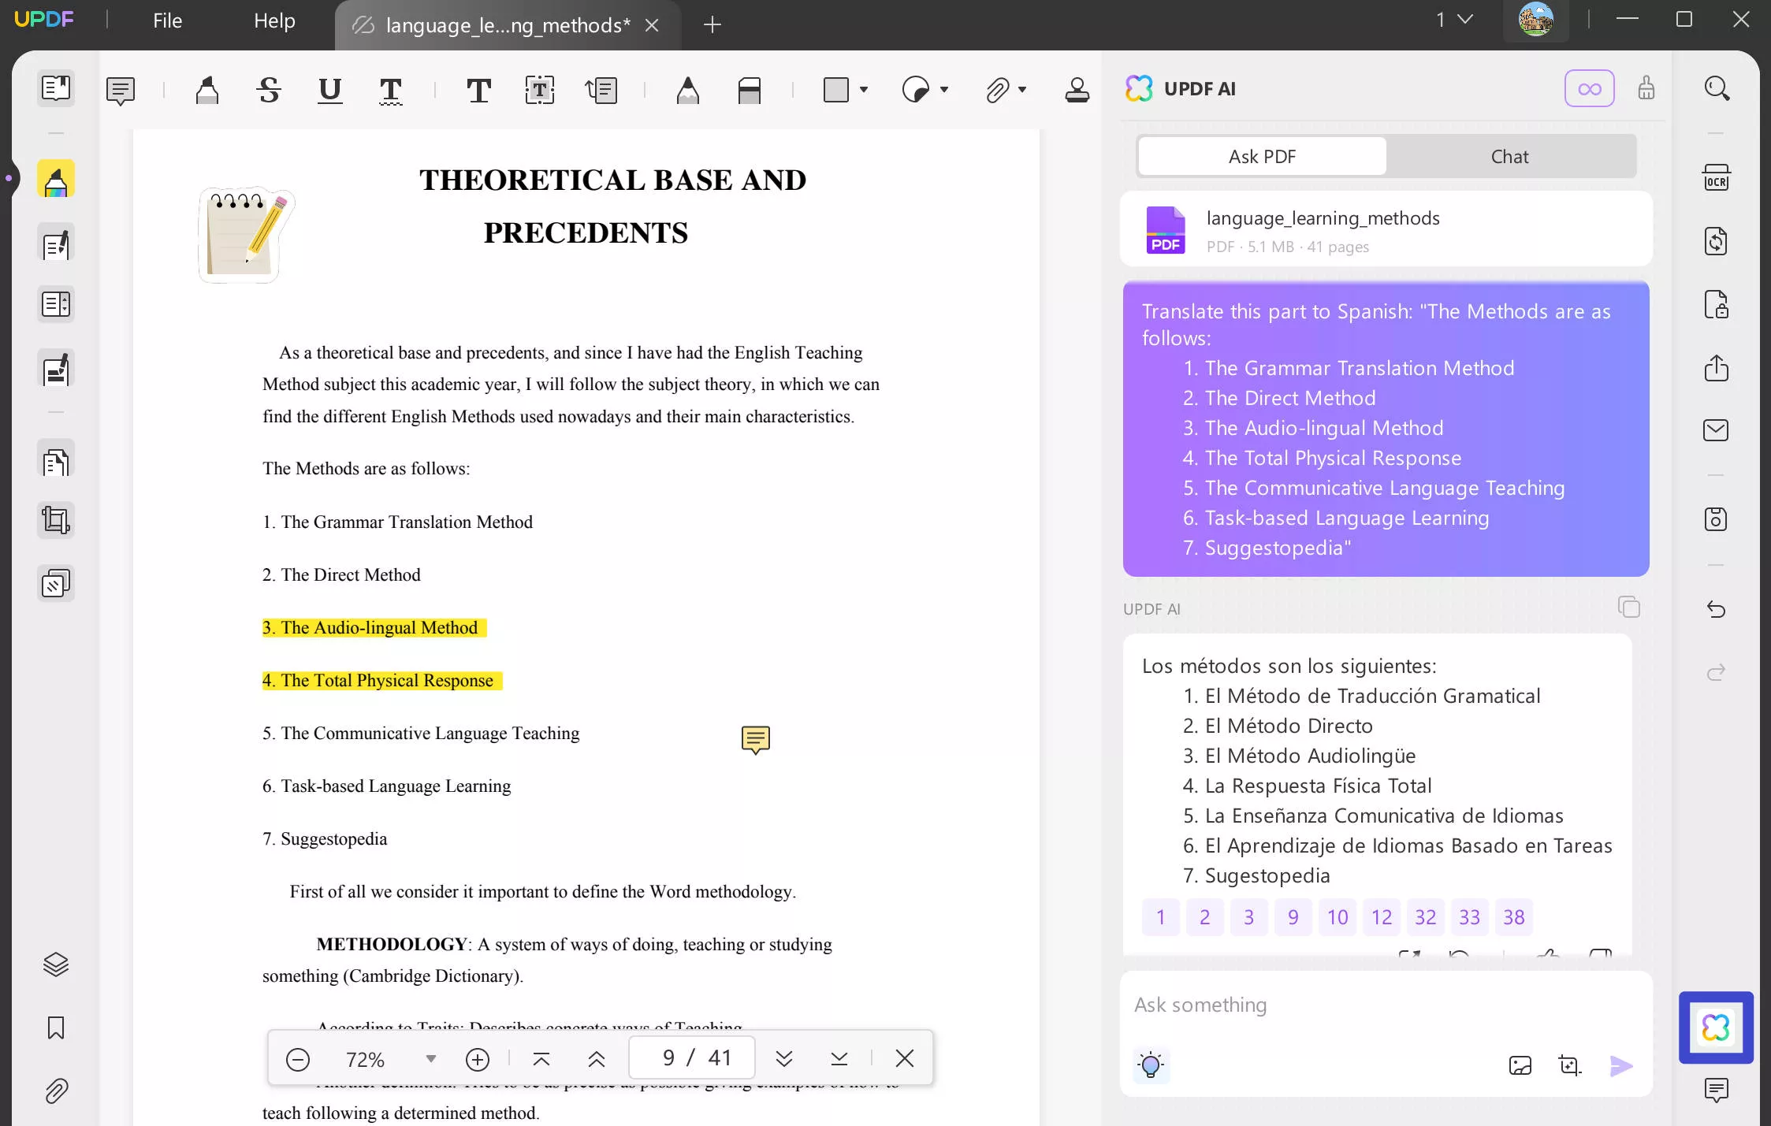
Task: Click the underline formatting tool
Action: [x=330, y=91]
